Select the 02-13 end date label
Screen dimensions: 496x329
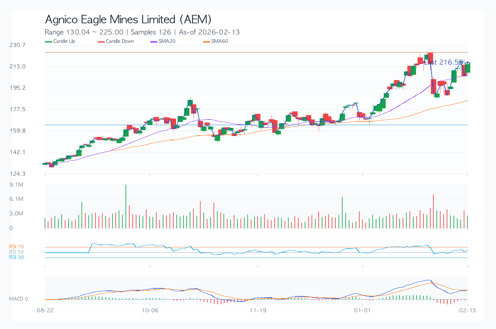[x=467, y=310]
